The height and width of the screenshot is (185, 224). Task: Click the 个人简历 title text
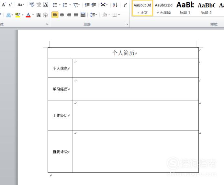[x=123, y=53]
